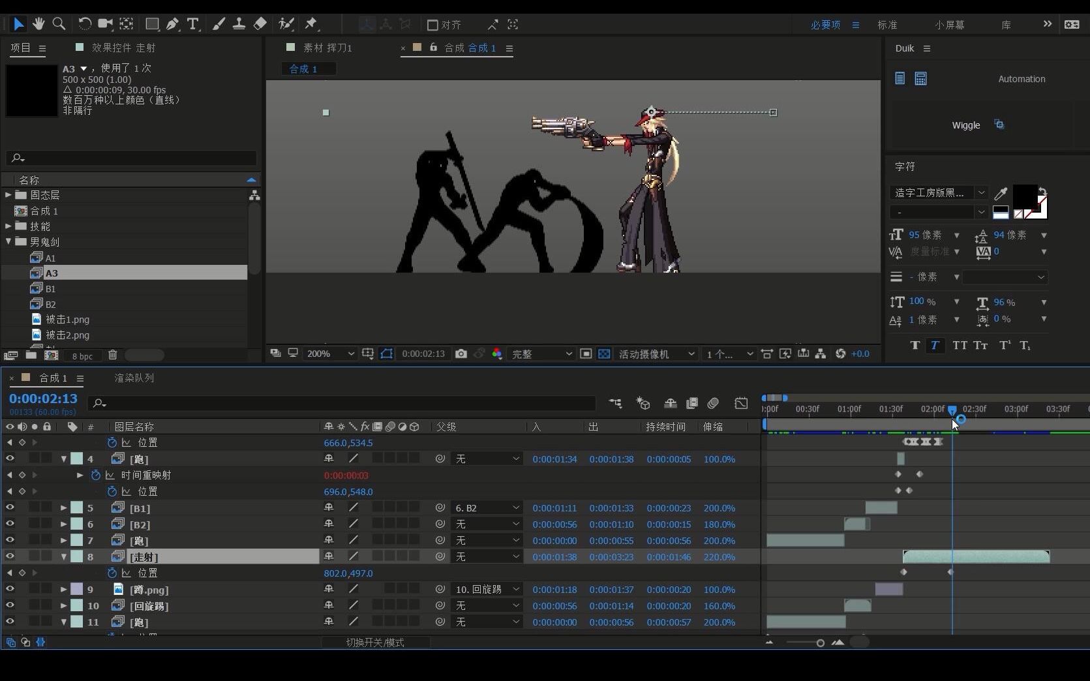Viewport: 1090px width, 681px height.
Task: Select the Selection arrow tool
Action: [18, 24]
